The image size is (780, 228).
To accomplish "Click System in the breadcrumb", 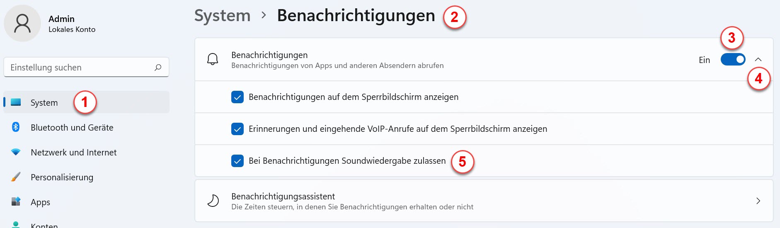I will pyautogui.click(x=223, y=16).
